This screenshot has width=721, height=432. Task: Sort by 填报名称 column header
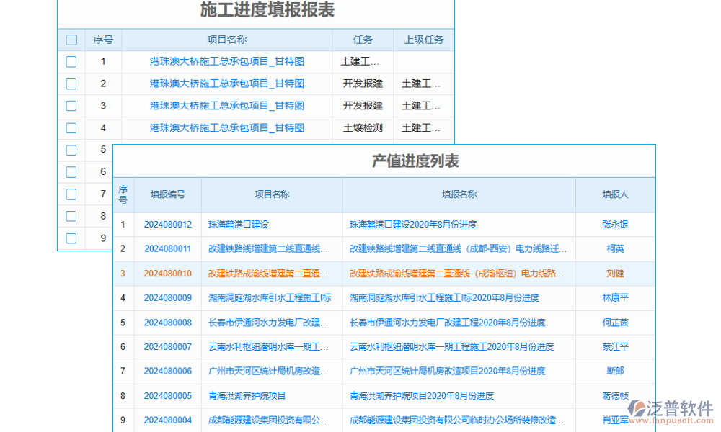pos(459,194)
